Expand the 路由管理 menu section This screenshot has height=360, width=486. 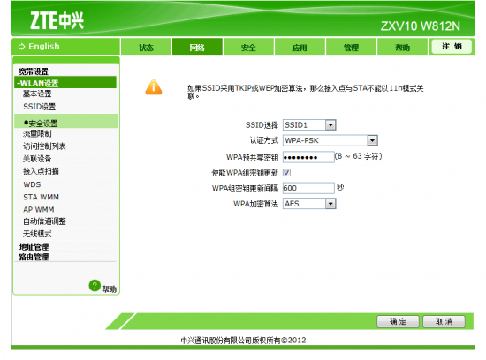34,257
